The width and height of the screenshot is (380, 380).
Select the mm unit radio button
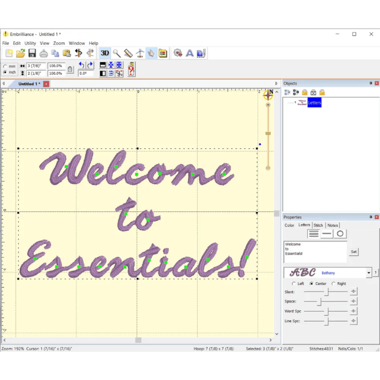(5, 66)
